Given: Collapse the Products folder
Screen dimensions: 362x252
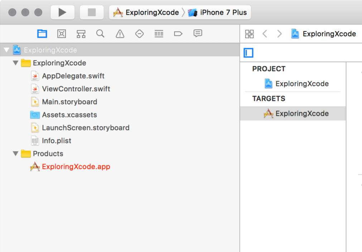Looking at the screenshot, I should [15, 153].
